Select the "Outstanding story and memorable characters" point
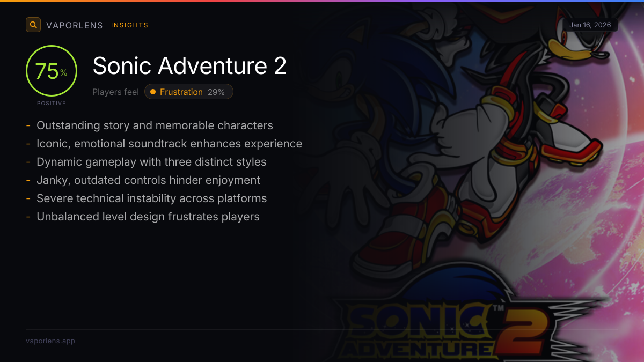Screen dimensions: 644x362 155,125
